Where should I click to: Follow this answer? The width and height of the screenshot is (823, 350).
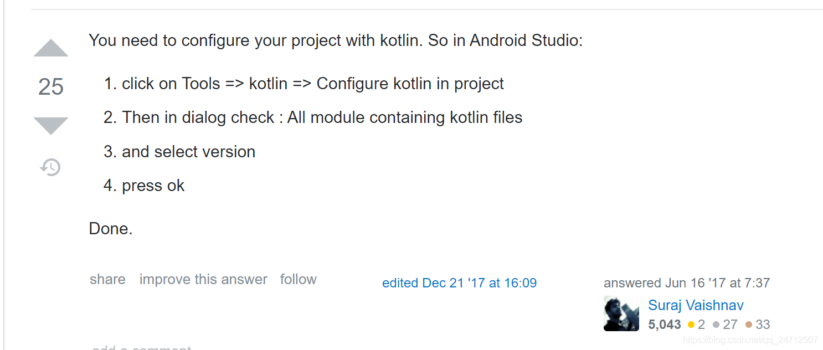[298, 279]
